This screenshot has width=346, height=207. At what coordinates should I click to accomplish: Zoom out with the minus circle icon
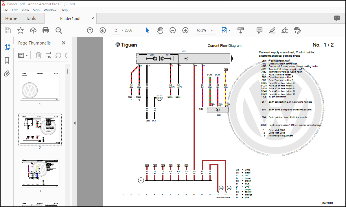172,30
